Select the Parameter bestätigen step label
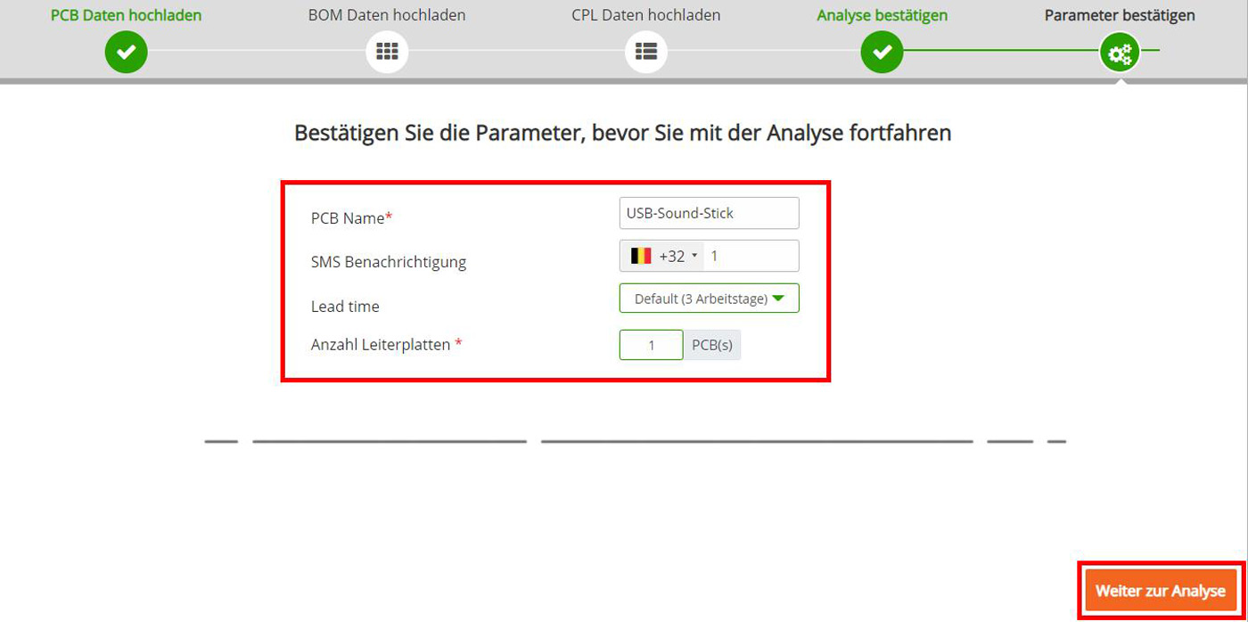Screen dimensions: 1248x622 (x=1119, y=15)
